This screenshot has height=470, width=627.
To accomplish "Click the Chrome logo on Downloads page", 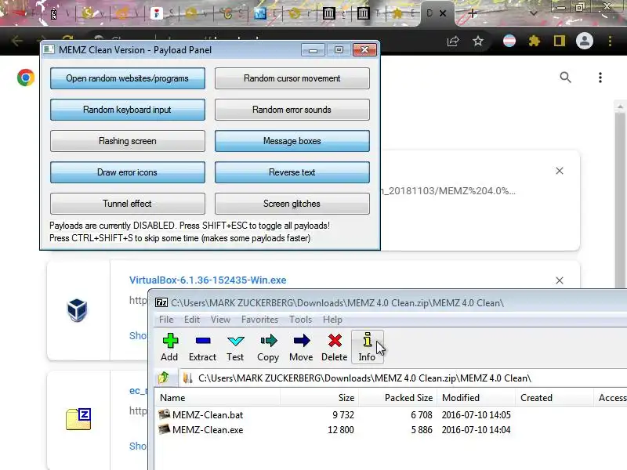I will [26, 77].
